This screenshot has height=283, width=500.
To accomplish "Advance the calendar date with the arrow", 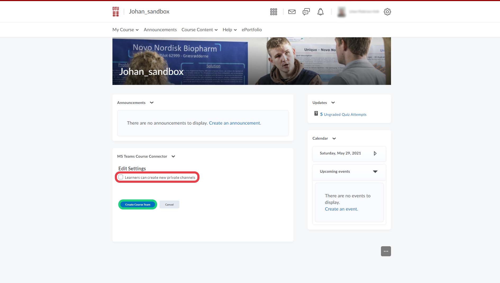I will tap(375, 153).
